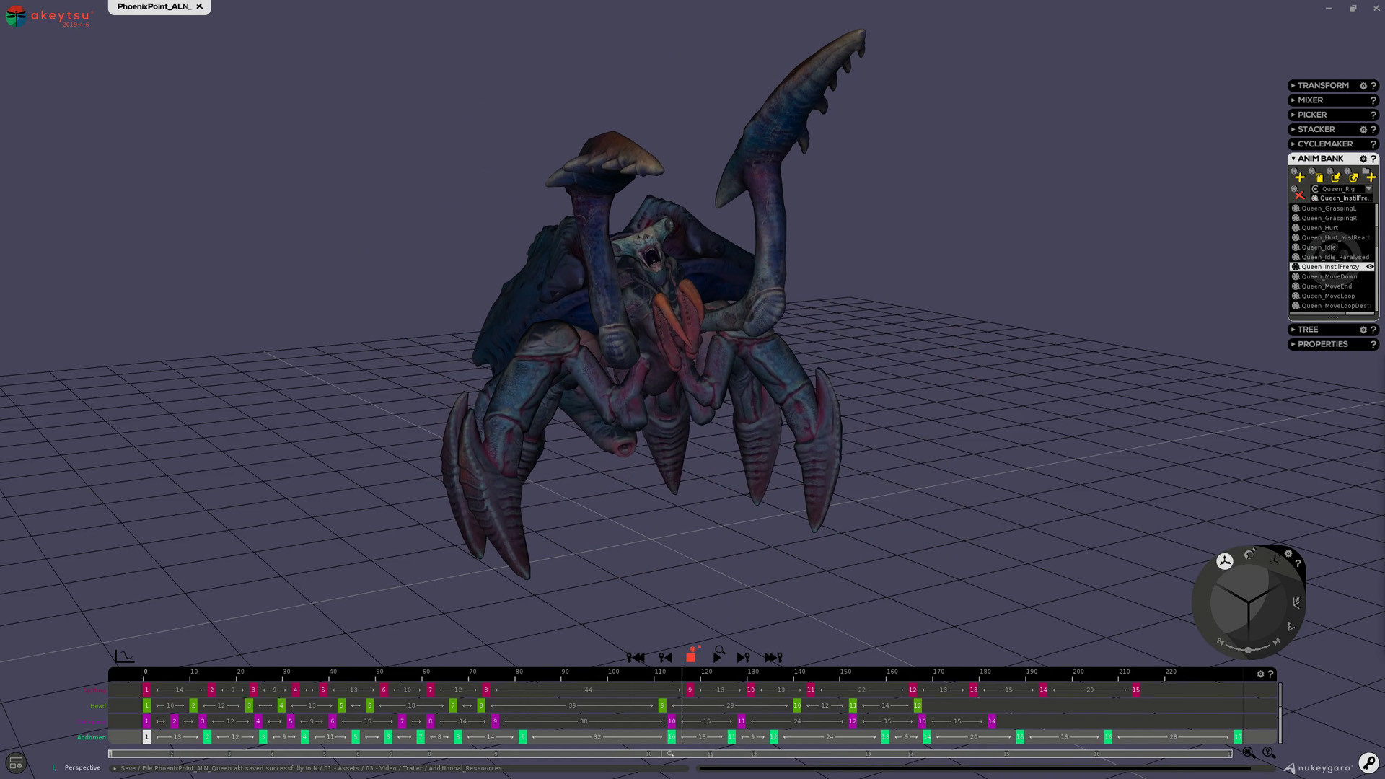This screenshot has width=1385, height=779.
Task: Click the help question mark on the MIXER panel
Action: pos(1373,100)
